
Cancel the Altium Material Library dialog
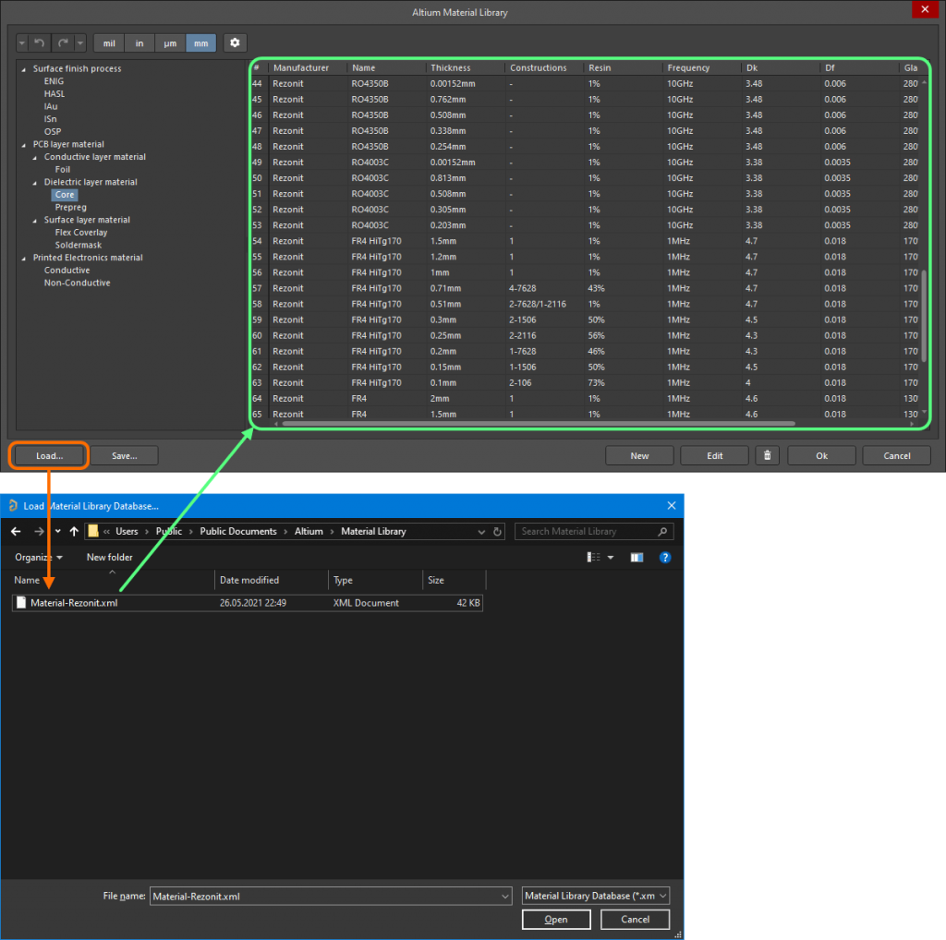[x=896, y=455]
